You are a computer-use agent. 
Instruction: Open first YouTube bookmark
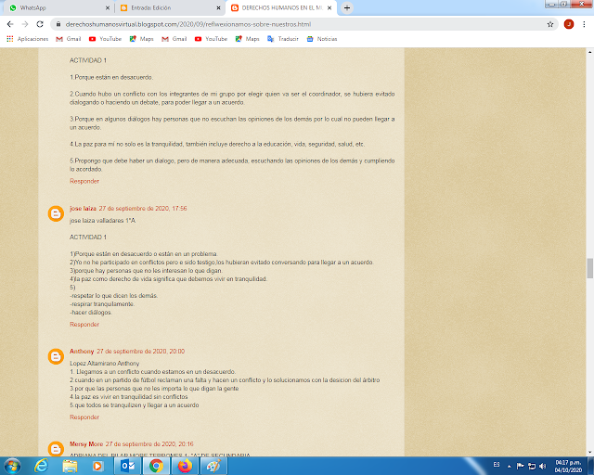pyautogui.click(x=105, y=39)
